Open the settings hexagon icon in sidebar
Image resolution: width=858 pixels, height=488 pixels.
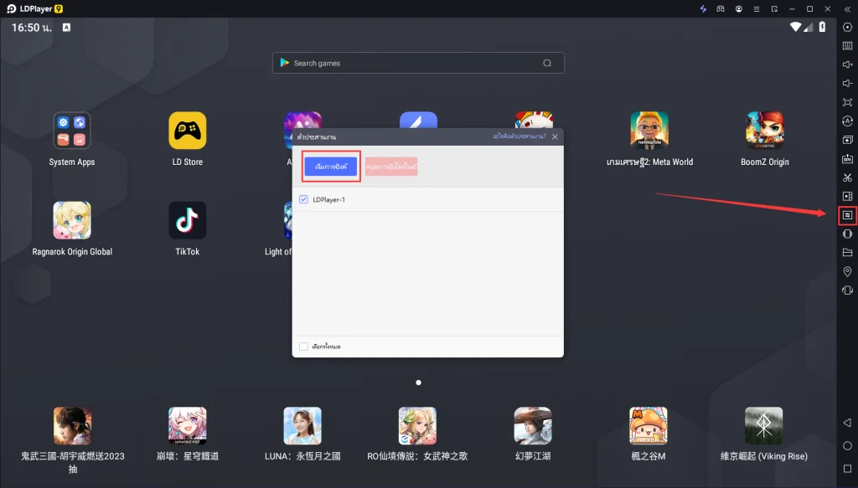pos(847,28)
